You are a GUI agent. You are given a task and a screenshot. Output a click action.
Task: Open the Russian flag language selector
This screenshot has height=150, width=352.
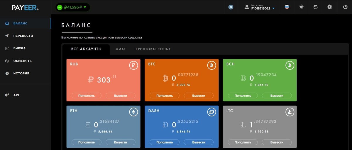pos(287,7)
